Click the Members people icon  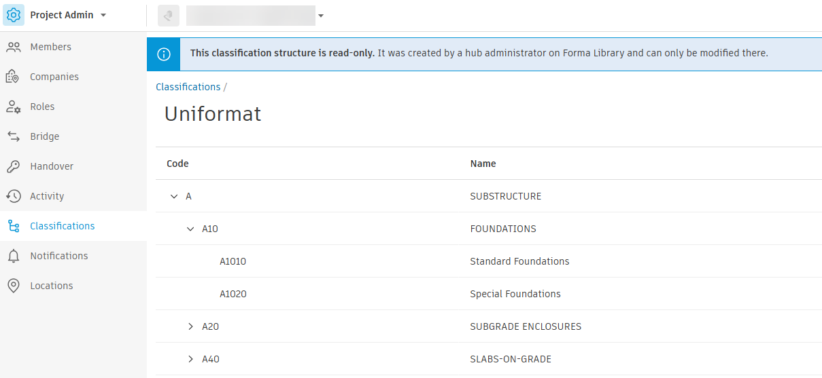pos(14,47)
